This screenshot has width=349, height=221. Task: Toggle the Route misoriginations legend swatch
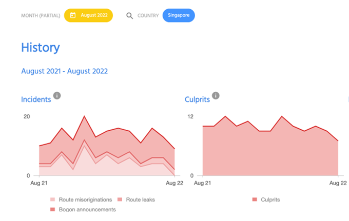click(x=52, y=199)
